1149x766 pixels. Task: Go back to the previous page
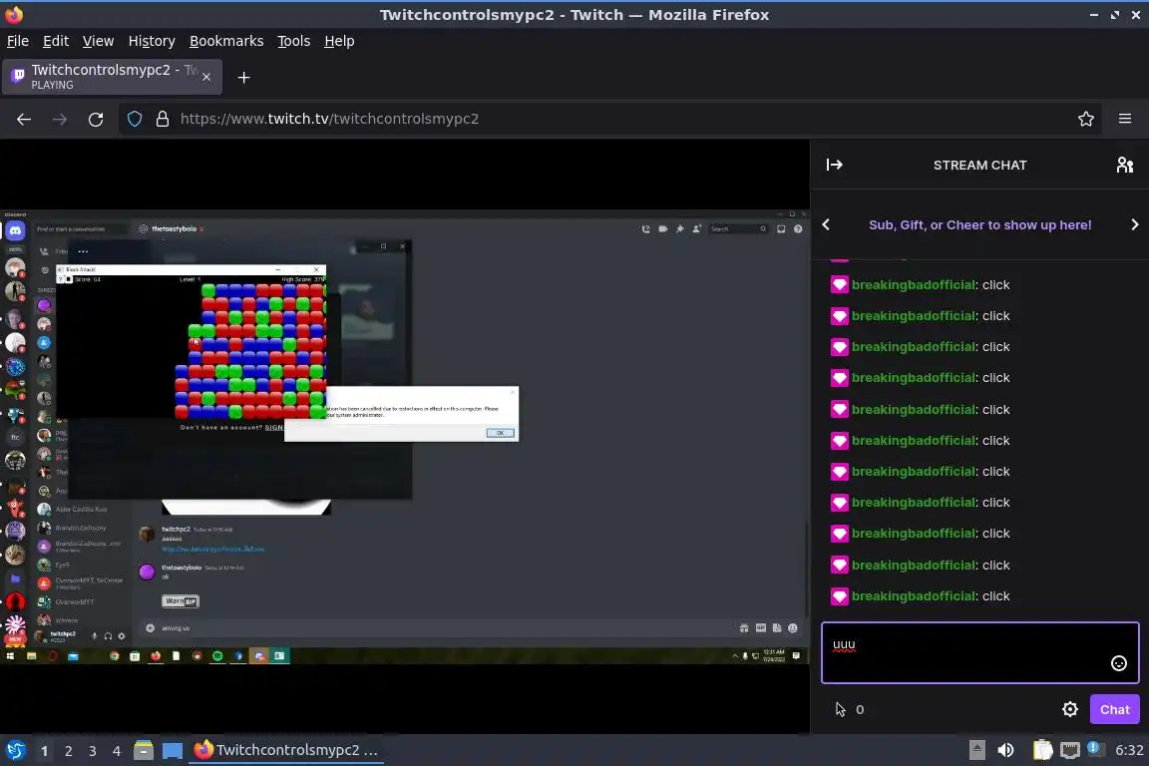click(x=24, y=119)
